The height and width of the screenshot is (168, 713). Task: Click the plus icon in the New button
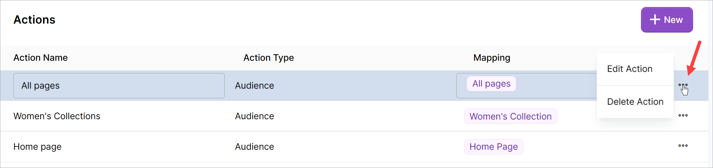(655, 20)
